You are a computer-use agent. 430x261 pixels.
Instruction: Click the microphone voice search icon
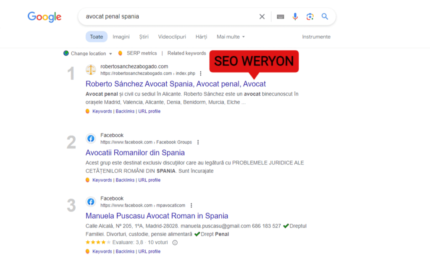click(x=295, y=16)
